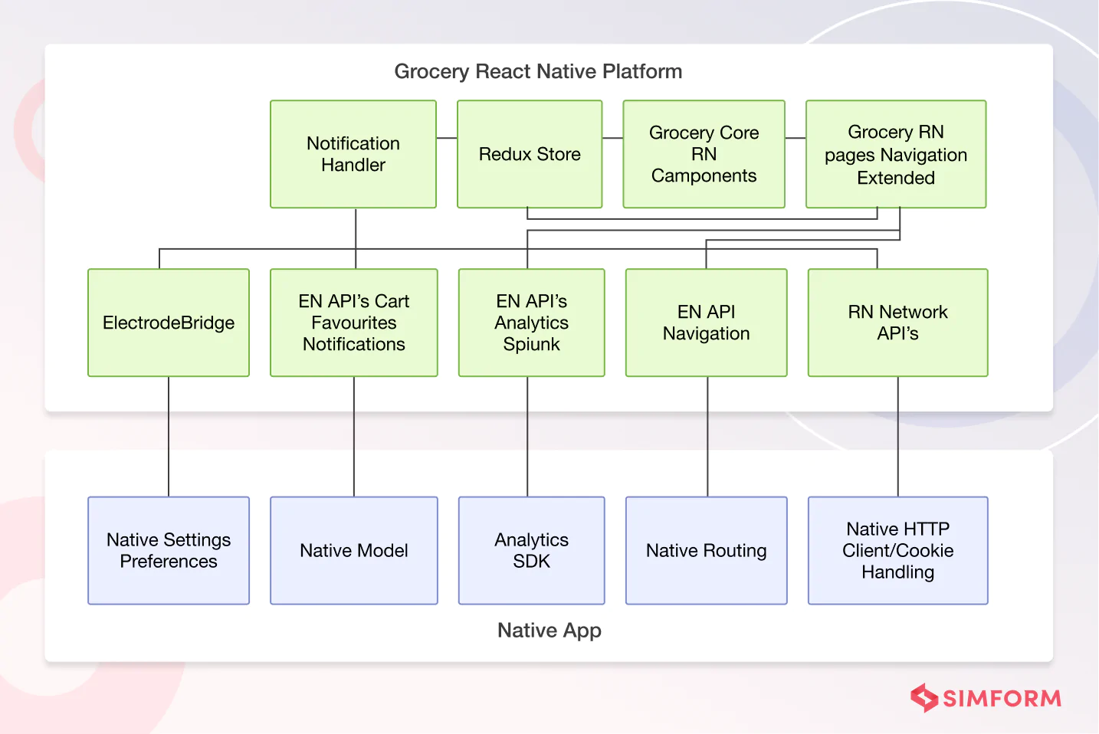Click the Analytics SDK box
The width and height of the screenshot is (1099, 734).
click(531, 550)
